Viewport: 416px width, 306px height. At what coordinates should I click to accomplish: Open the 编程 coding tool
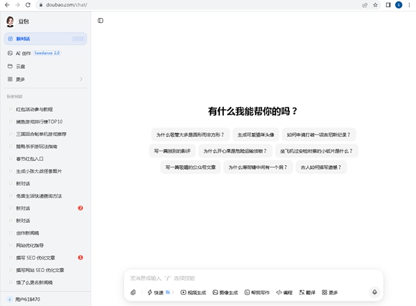[x=285, y=293]
